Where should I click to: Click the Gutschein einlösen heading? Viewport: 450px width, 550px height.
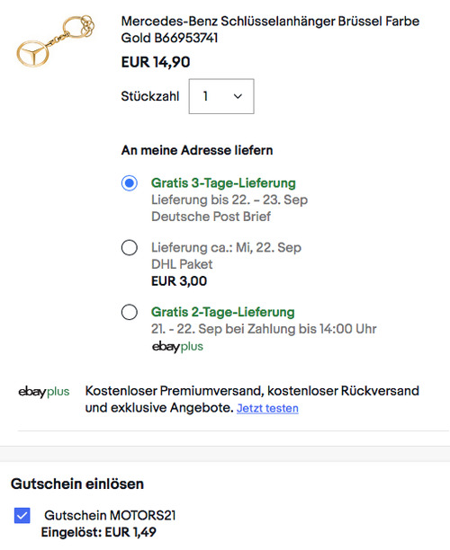pos(77,483)
